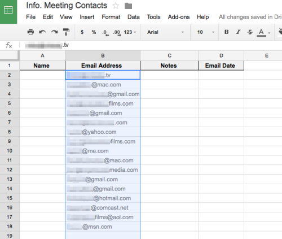Open the Arial font dropdown
This screenshot has width=282, height=239.
(x=165, y=32)
